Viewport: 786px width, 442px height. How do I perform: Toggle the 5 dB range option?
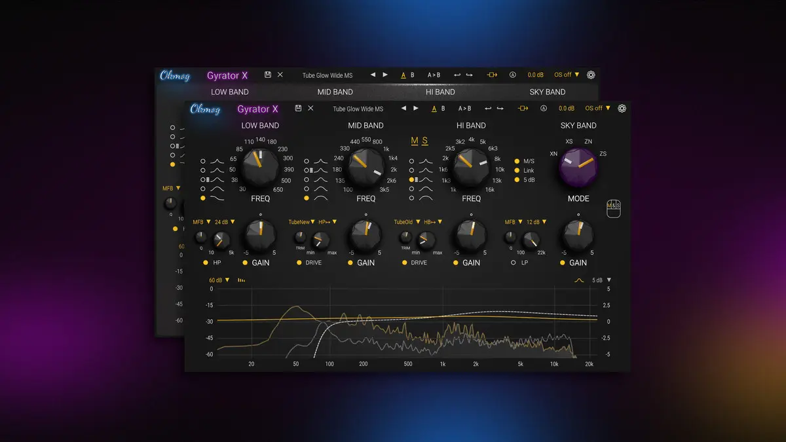point(517,179)
